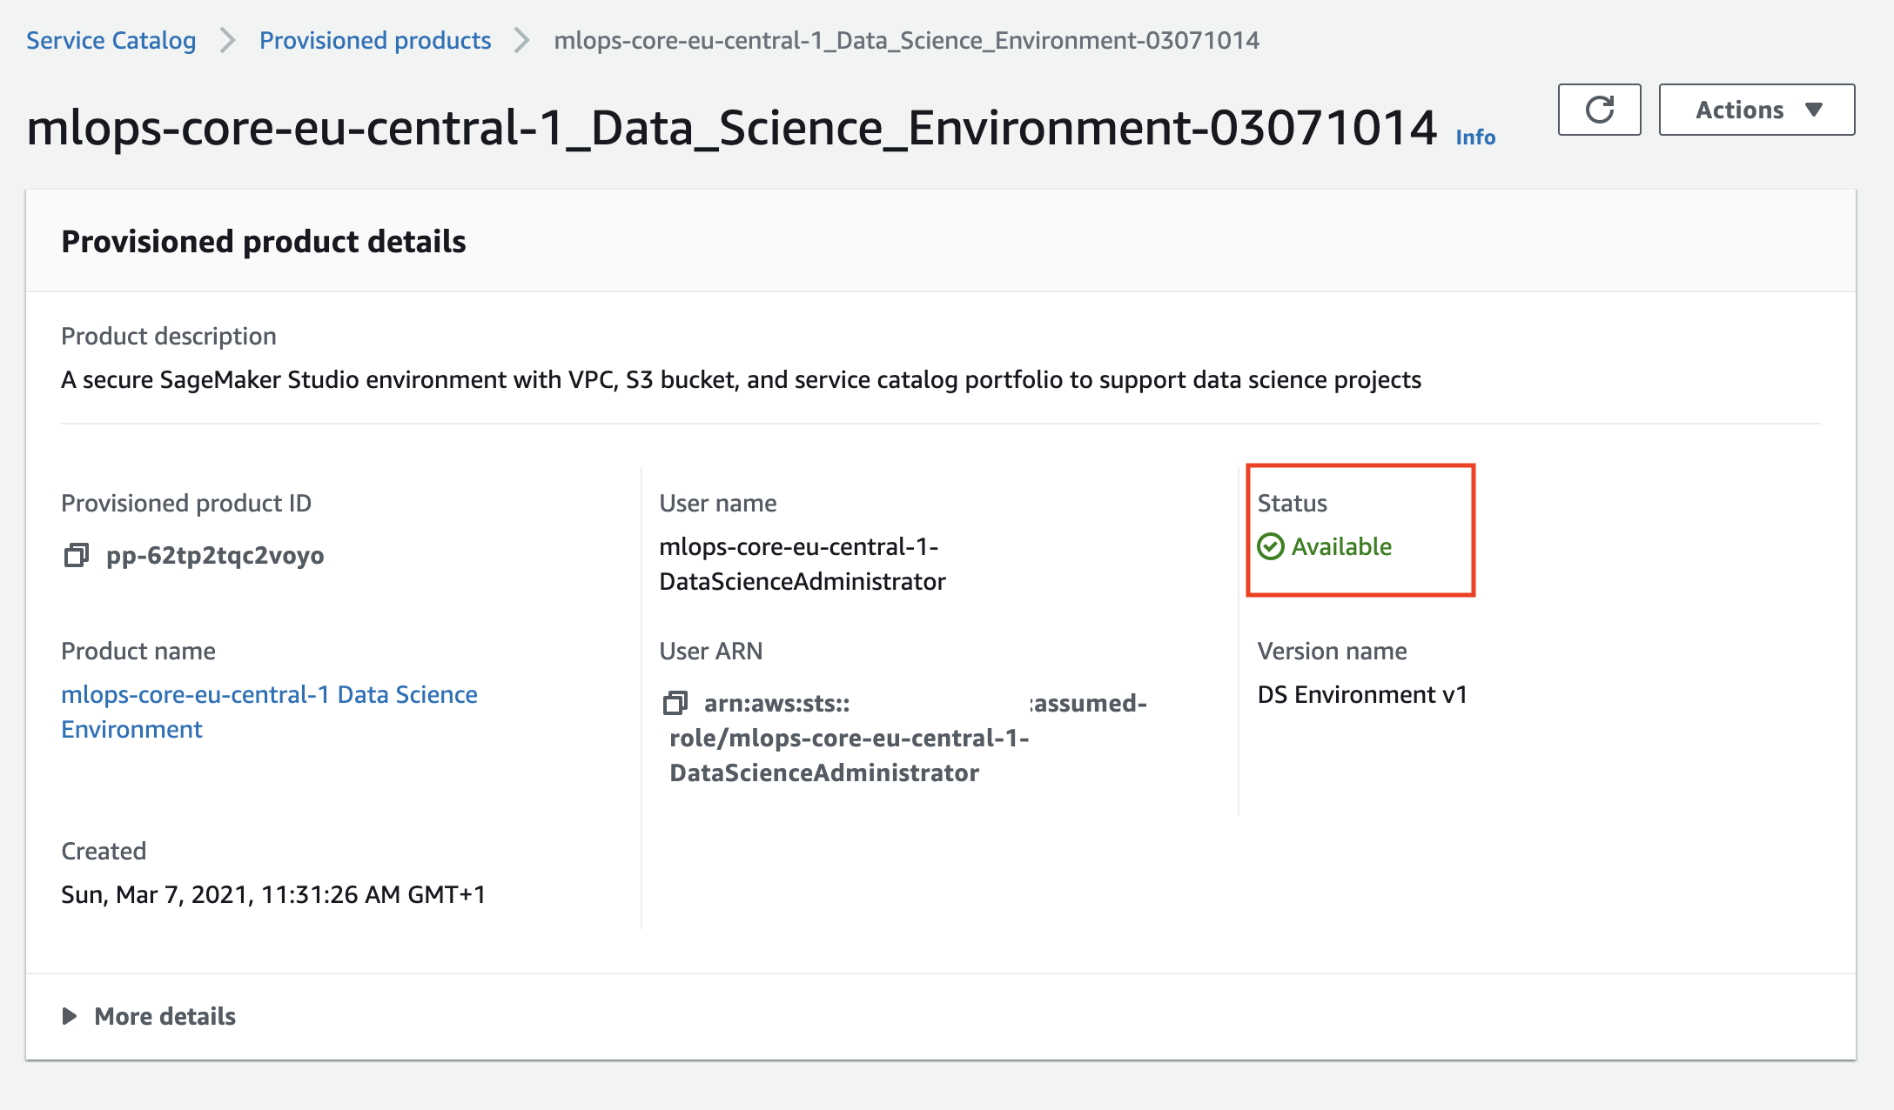
Task: Click the Actions dropdown arrow
Action: point(1814,110)
